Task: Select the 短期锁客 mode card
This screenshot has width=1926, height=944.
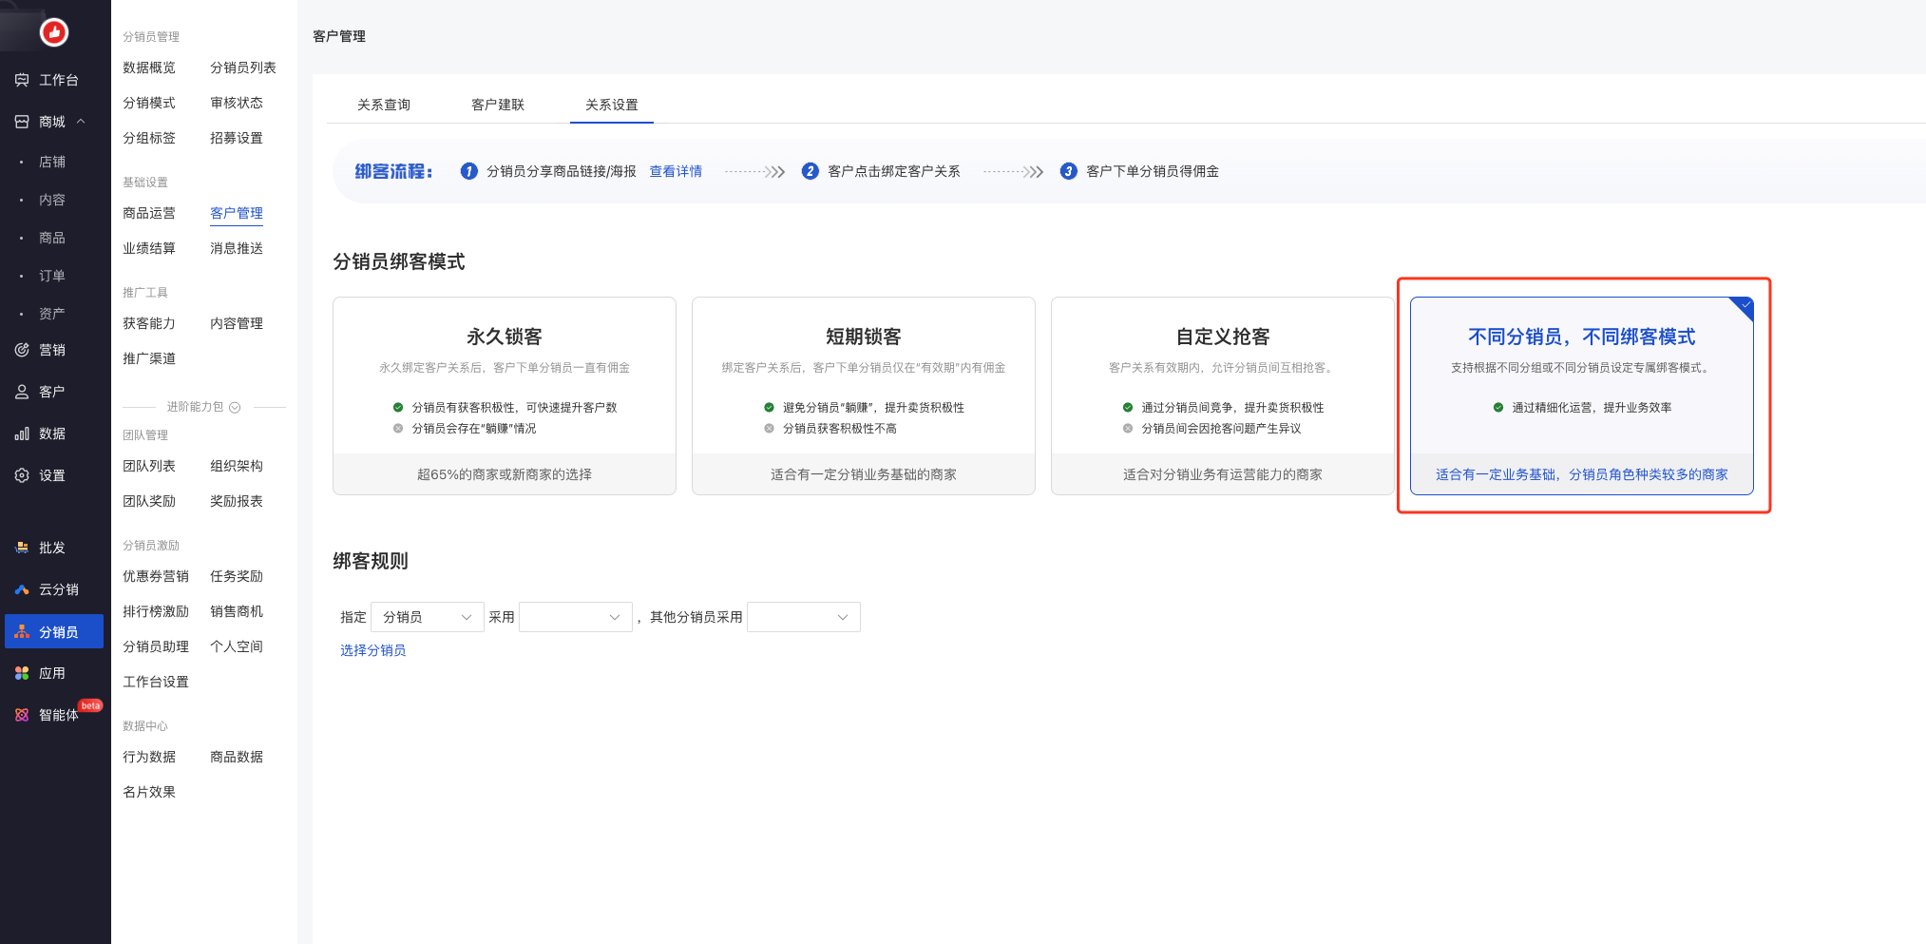Action: tap(864, 395)
